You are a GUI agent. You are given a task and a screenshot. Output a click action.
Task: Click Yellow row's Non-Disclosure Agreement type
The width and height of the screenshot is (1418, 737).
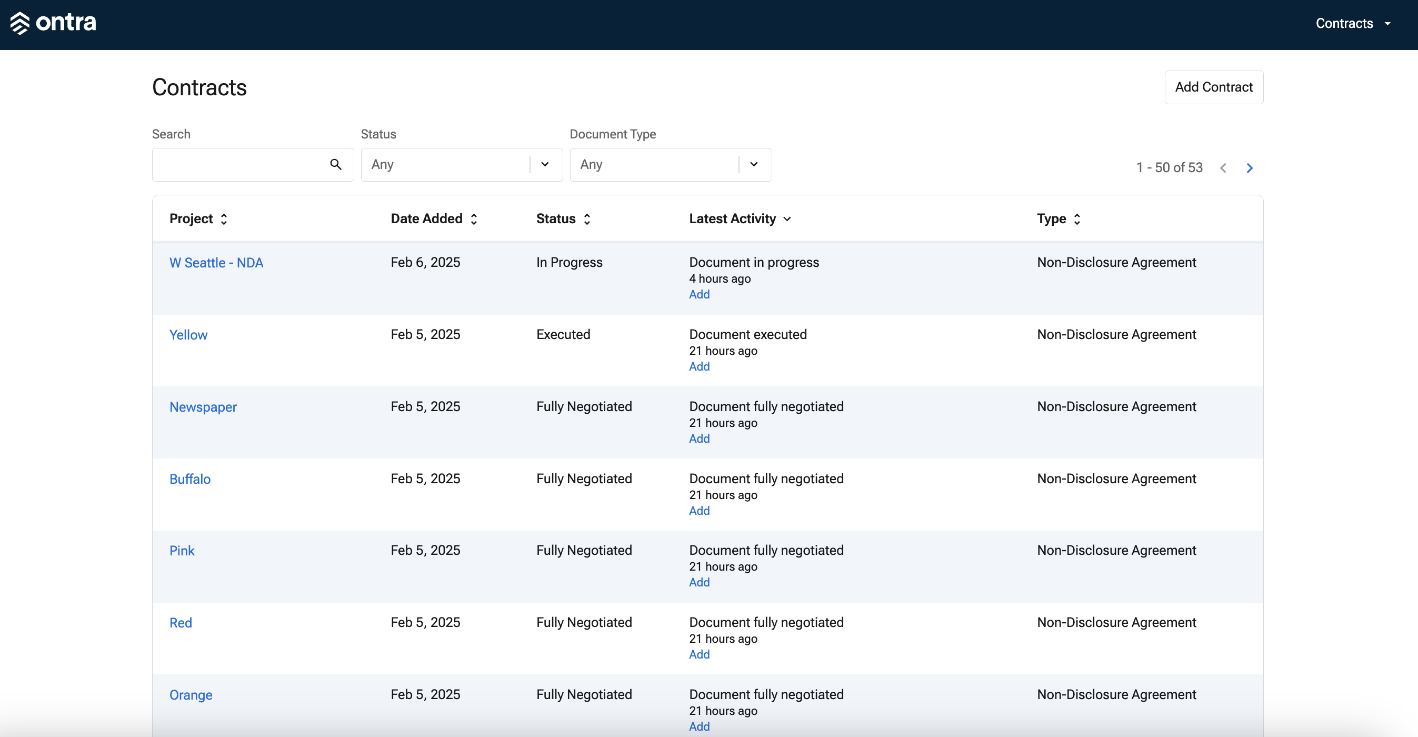point(1116,335)
